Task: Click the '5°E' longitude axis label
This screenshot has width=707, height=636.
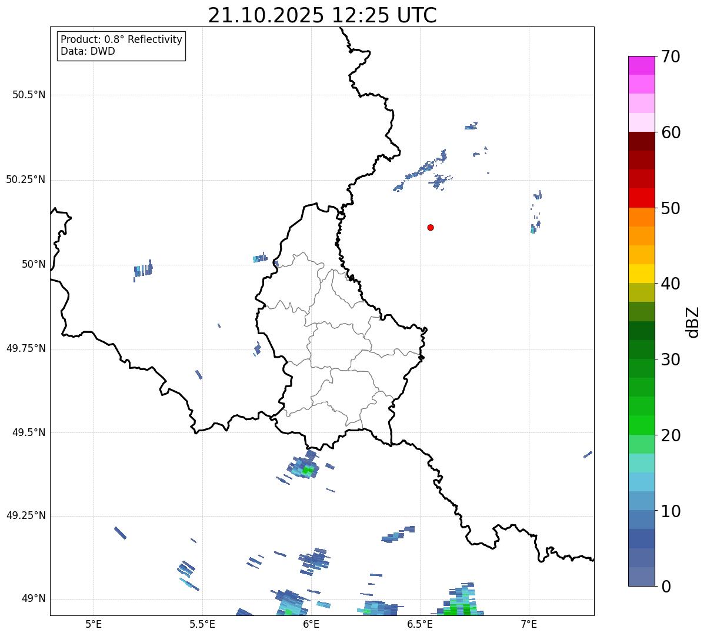Action: (x=94, y=624)
